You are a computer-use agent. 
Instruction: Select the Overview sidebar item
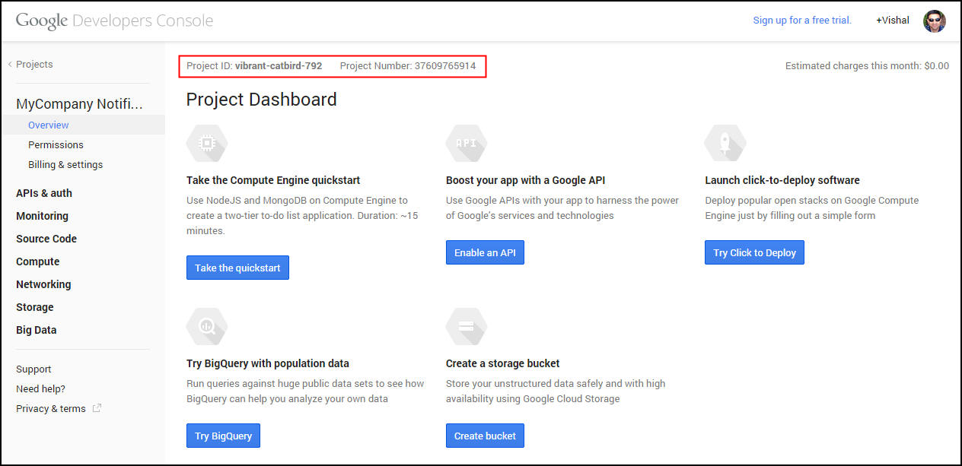(49, 125)
